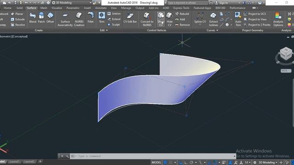Image resolution: width=294 pixels, height=165 pixels.
Task: Click the Open file icon in Quick Access
Action: click(x=10, y=3)
